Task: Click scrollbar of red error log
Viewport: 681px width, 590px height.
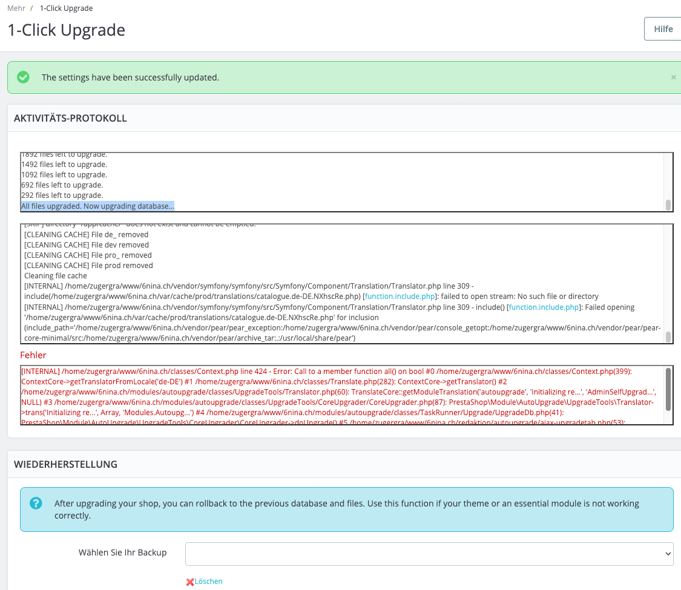Action: tap(668, 389)
